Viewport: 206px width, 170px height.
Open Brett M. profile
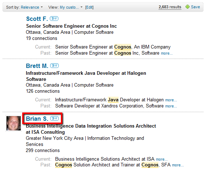coord(37,66)
